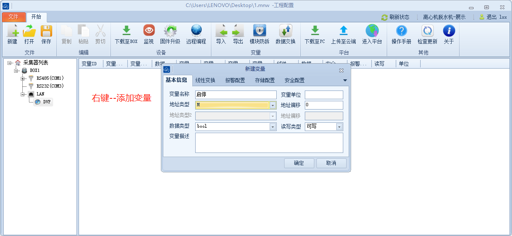Click 刷新状态 refresh status
512x236 pixels.
point(395,17)
